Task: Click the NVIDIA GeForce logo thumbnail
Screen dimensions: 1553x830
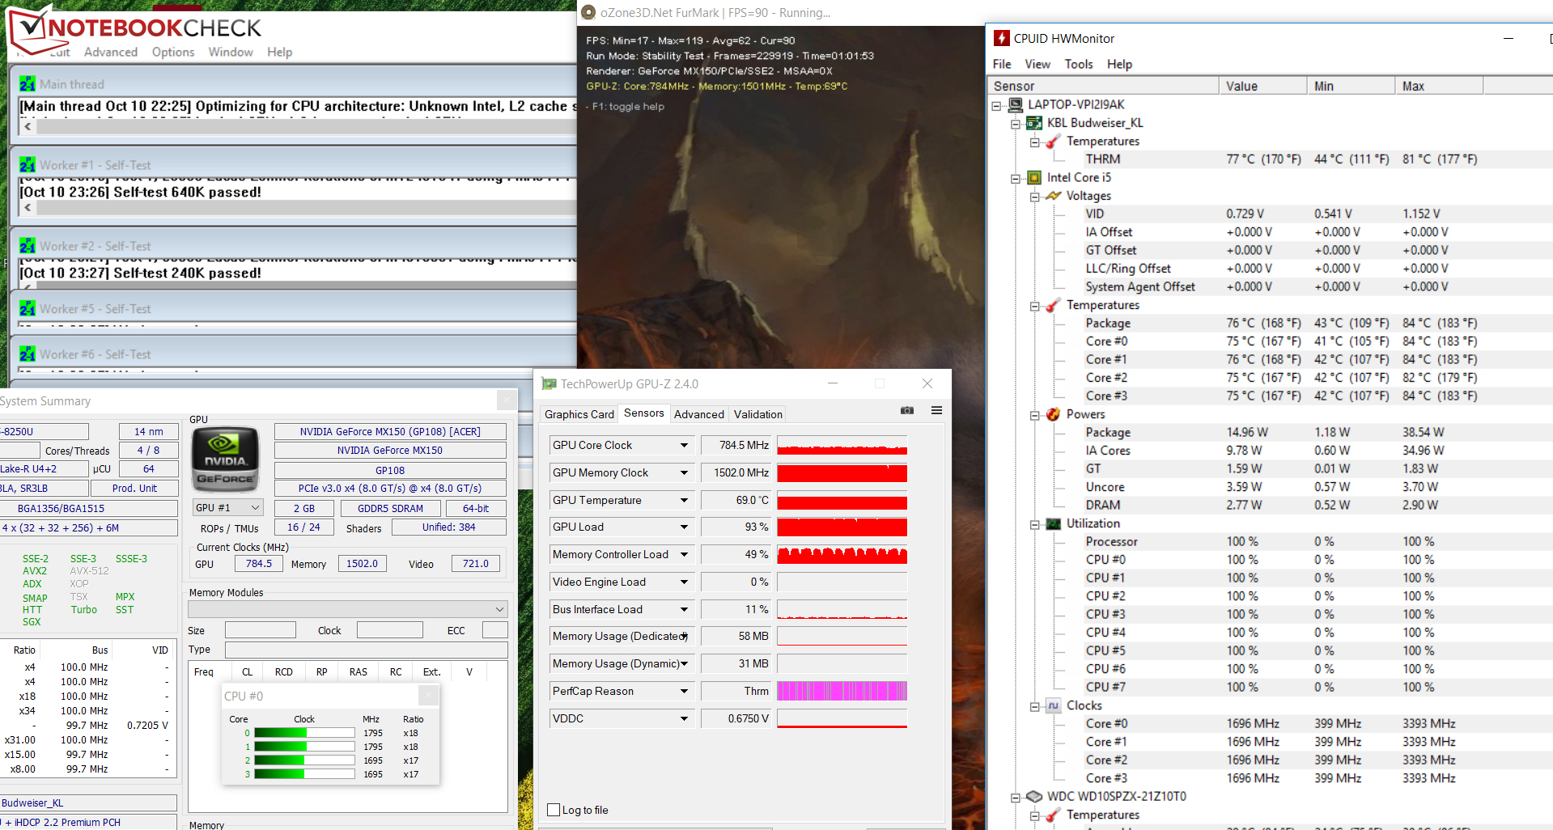Action: click(225, 459)
